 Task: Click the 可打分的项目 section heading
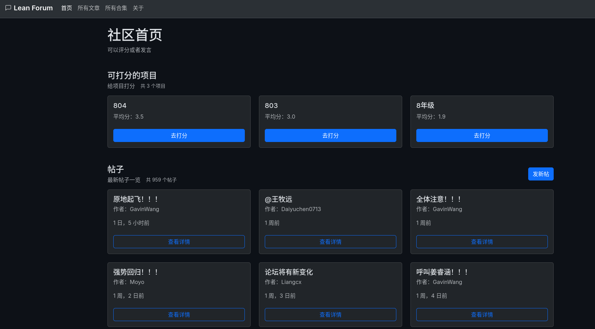[132, 75]
